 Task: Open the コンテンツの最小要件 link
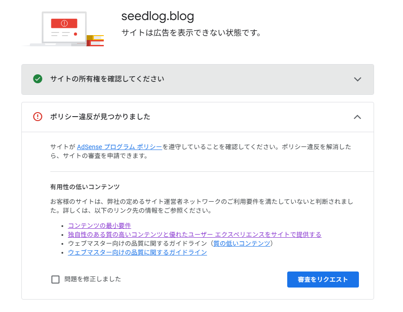click(99, 226)
